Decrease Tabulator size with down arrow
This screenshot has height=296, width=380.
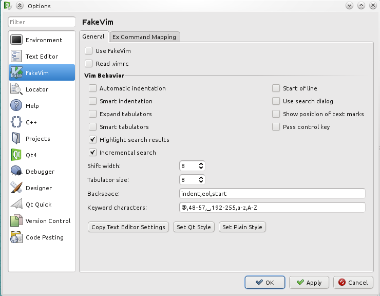pos(201,181)
